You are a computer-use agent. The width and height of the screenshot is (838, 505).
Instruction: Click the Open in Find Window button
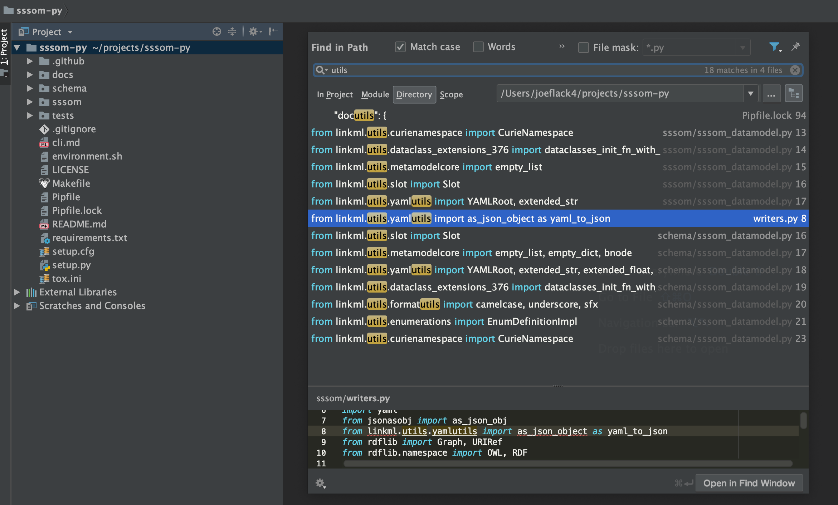[749, 483]
